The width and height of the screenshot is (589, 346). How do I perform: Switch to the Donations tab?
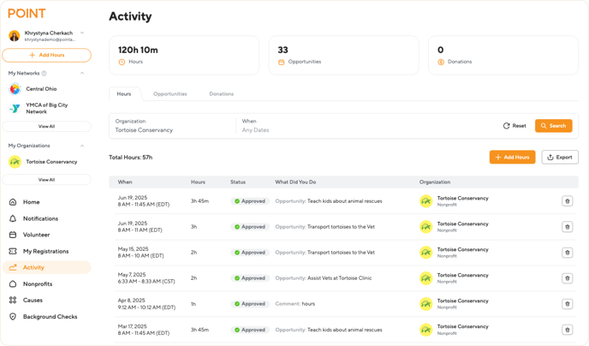[221, 94]
